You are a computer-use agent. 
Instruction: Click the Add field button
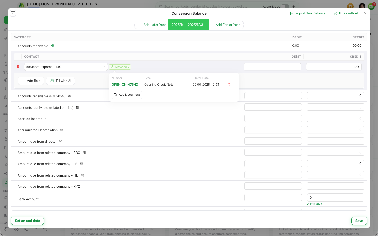pyautogui.click(x=31, y=81)
